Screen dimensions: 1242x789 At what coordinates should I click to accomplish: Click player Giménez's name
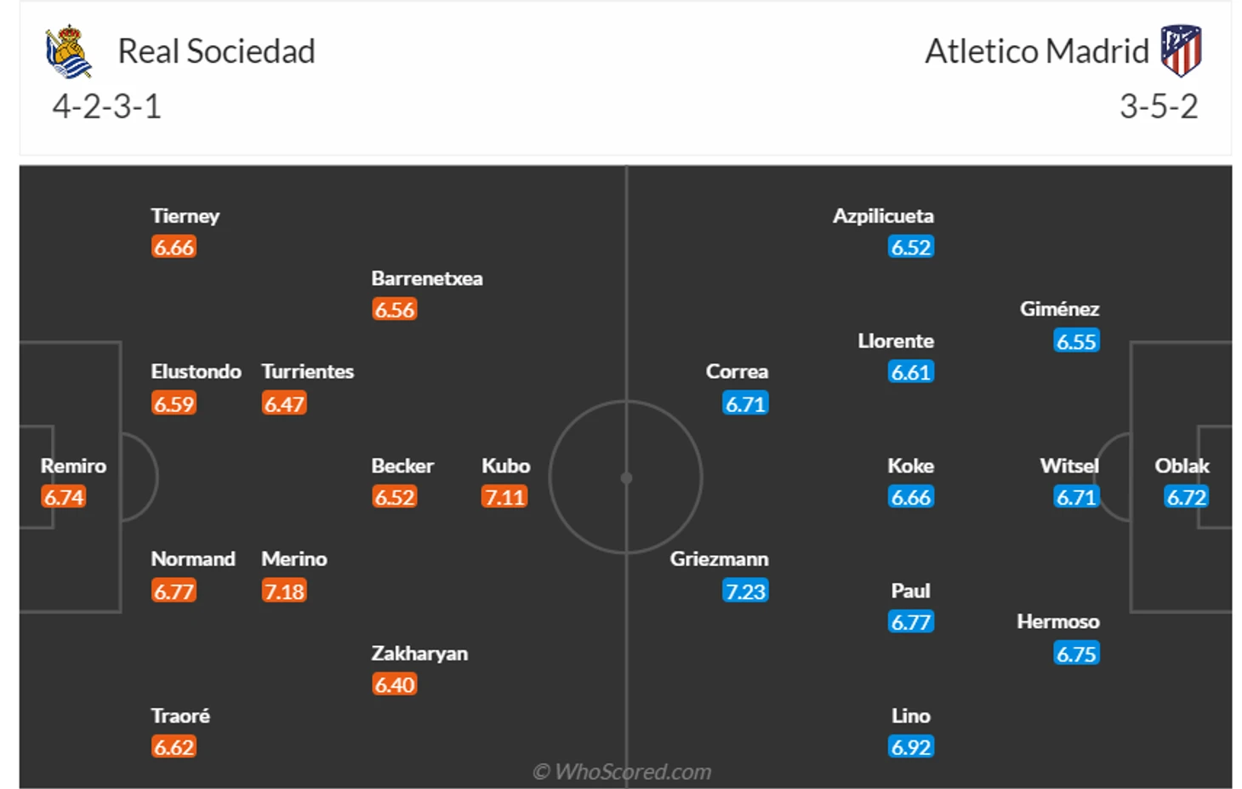click(1059, 309)
